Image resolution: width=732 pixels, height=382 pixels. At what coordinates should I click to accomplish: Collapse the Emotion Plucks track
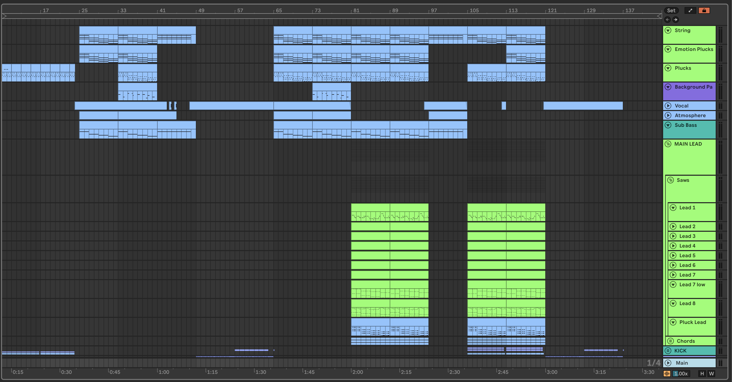pos(668,49)
